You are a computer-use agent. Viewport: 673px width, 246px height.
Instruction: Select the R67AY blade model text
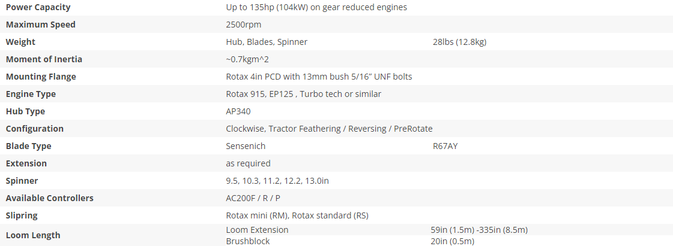(x=445, y=146)
